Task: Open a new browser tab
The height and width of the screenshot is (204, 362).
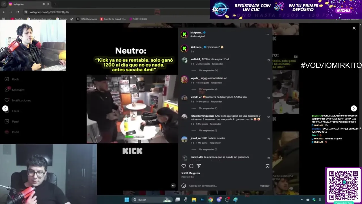Action: [x=55, y=4]
